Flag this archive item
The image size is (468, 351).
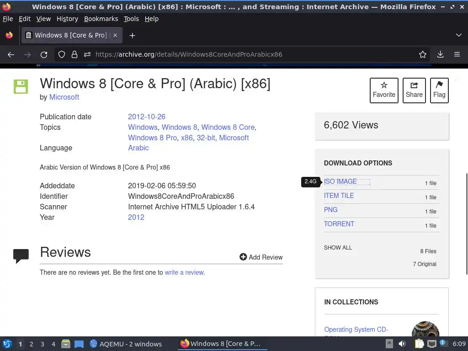point(439,90)
